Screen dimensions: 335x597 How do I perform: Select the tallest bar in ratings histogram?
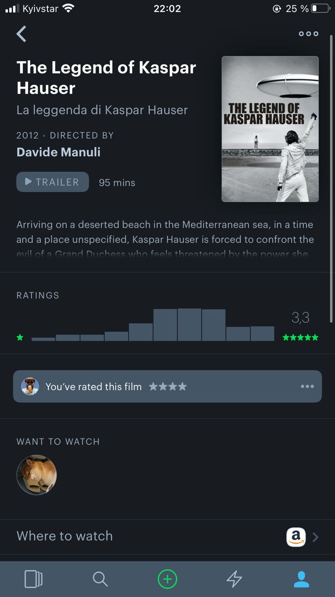(189, 325)
